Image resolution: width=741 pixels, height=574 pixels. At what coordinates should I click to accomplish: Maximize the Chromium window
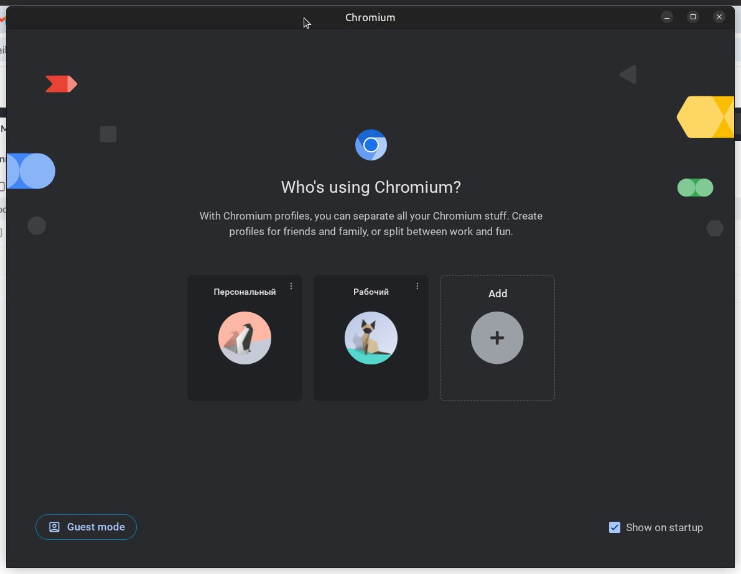tap(693, 17)
